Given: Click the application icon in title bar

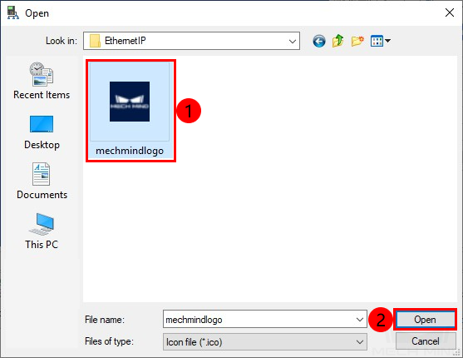Looking at the screenshot, I should pos(13,13).
